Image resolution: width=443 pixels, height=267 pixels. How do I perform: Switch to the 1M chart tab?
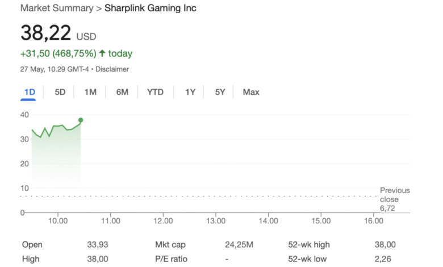coord(90,92)
